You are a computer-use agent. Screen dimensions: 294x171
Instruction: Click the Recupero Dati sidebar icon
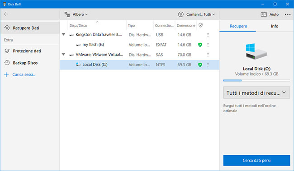(7, 28)
